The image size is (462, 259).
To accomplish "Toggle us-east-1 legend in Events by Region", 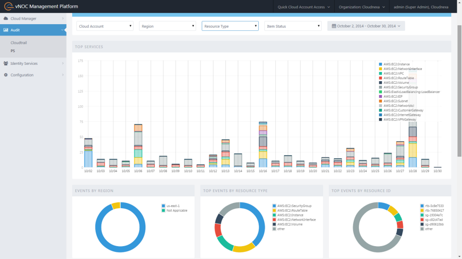I will [173, 206].
